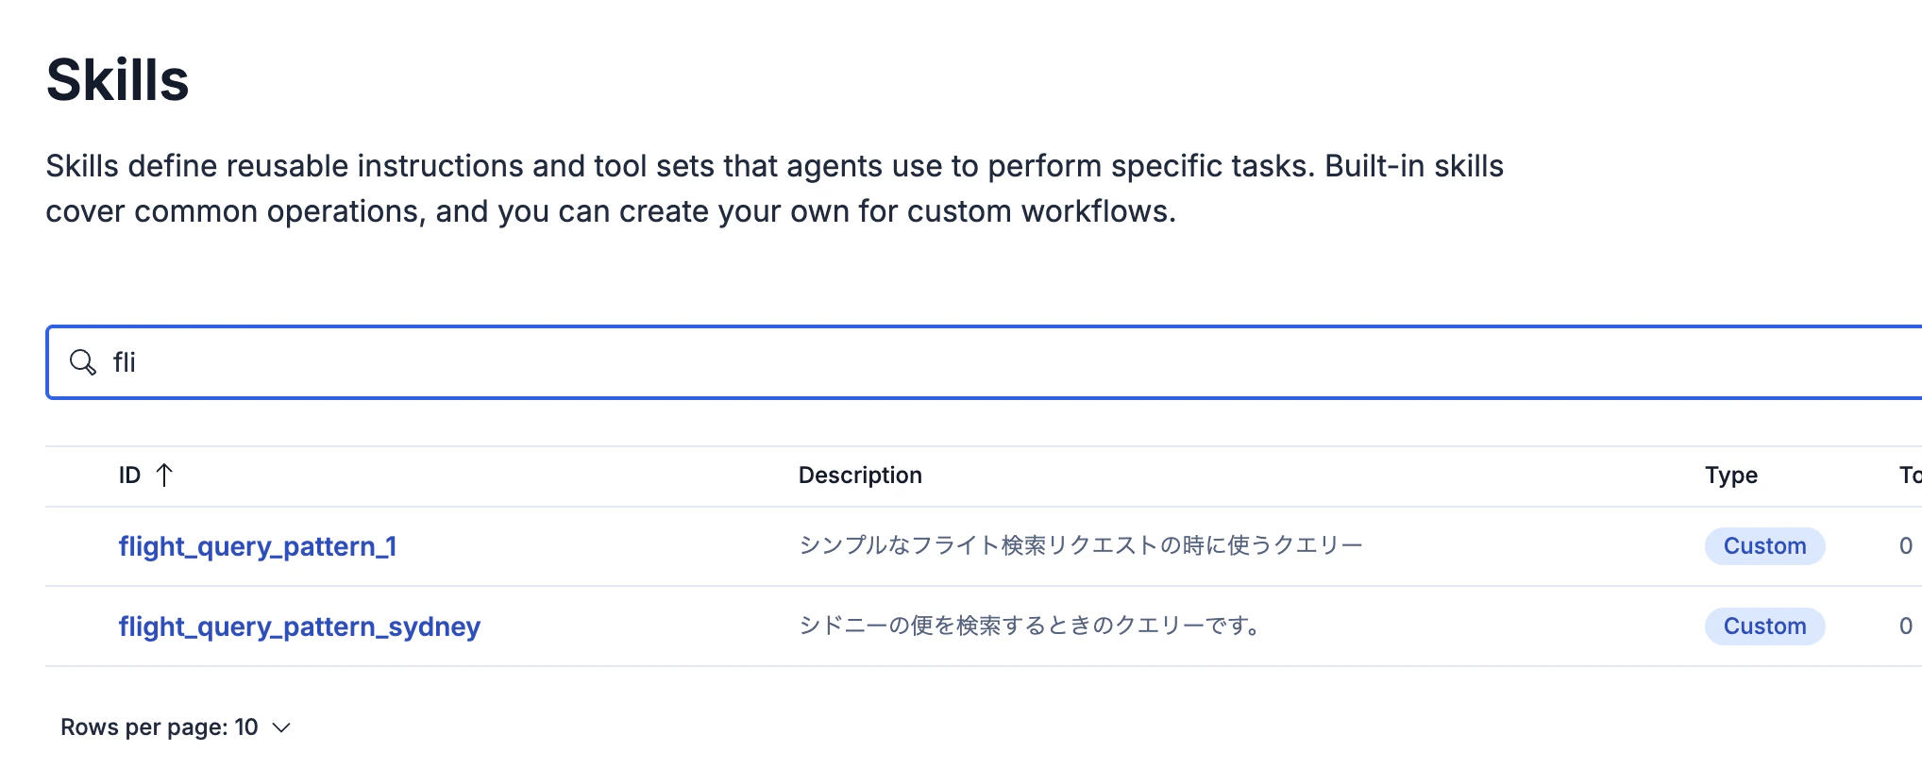Screen dimensions: 1922x768
Task: Click the blank cell before flight_query_pattern_1
Action: [x=81, y=546]
